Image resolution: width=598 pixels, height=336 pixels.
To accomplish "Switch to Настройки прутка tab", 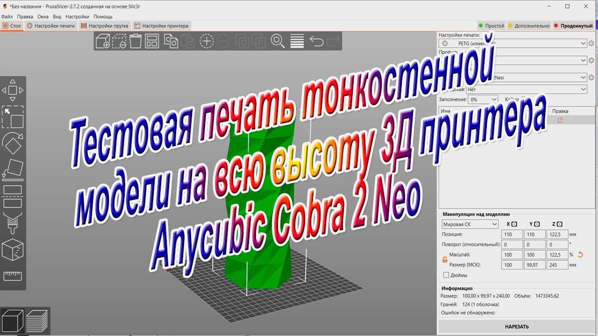I will 105,26.
